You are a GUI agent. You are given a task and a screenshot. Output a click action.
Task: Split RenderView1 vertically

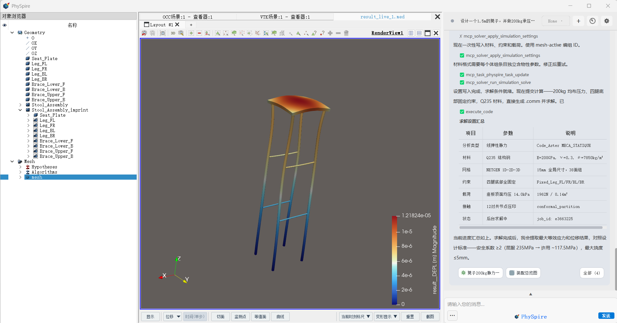click(x=419, y=33)
